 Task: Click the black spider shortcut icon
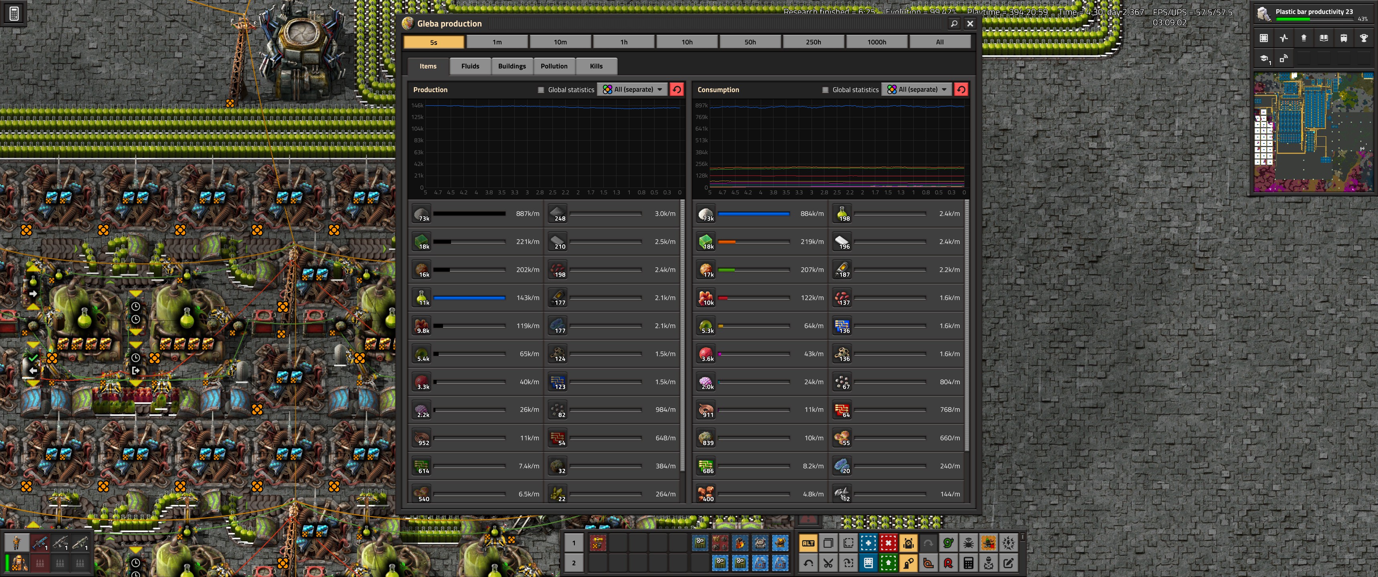[x=968, y=543]
